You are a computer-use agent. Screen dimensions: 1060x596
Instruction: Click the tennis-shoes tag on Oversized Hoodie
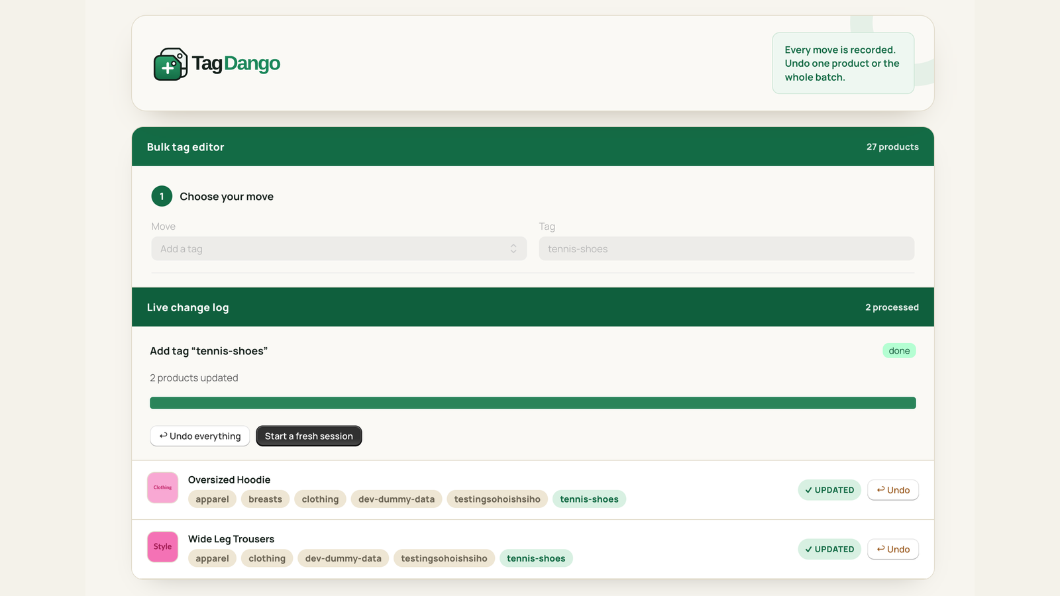click(589, 499)
